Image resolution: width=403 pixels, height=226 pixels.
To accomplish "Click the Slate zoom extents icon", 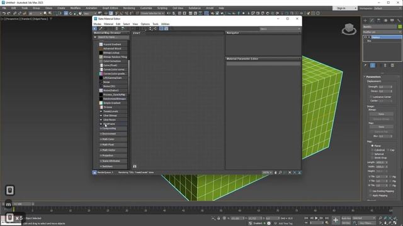I will (x=290, y=173).
